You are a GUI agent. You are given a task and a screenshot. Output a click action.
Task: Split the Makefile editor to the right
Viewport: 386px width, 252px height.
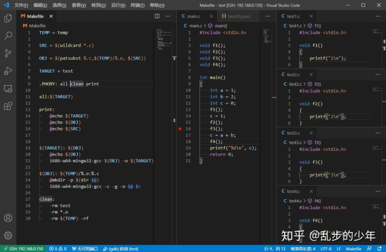[157, 16]
